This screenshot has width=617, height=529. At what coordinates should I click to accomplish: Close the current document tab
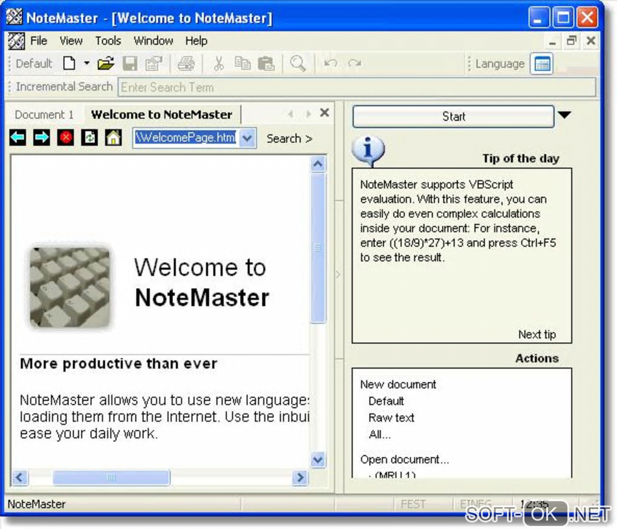(325, 113)
